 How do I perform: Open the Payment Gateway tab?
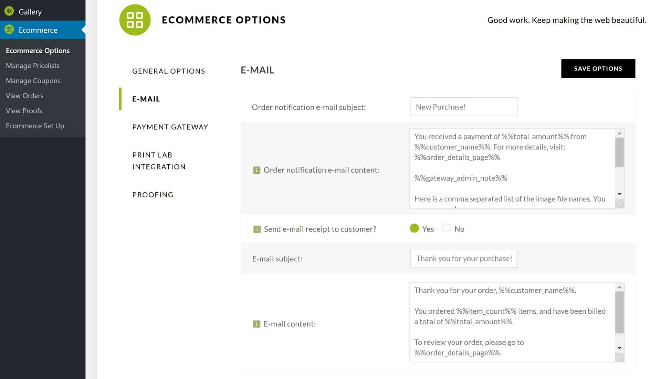click(x=170, y=127)
